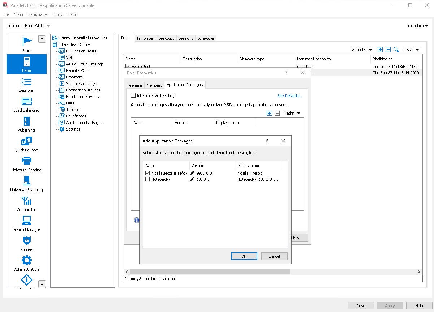This screenshot has height=312, width=434.
Task: Open the Site Defaults link
Action: coord(290,96)
